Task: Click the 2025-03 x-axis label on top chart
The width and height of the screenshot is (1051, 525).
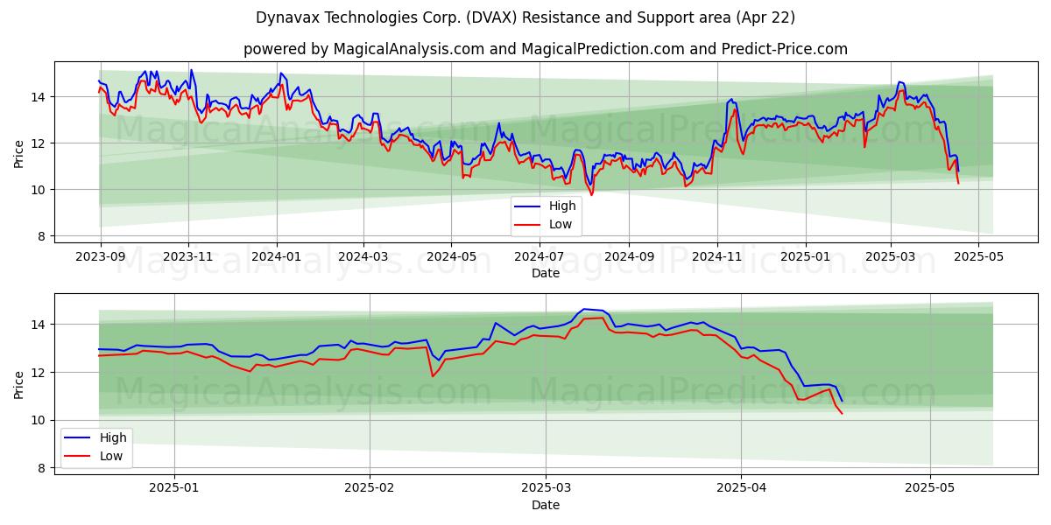Action: (x=890, y=257)
